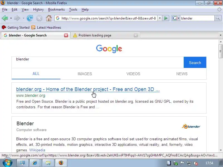The height and width of the screenshot is (167, 223).
Task: Switch to the Problem loading page tab
Action: (x=106, y=35)
